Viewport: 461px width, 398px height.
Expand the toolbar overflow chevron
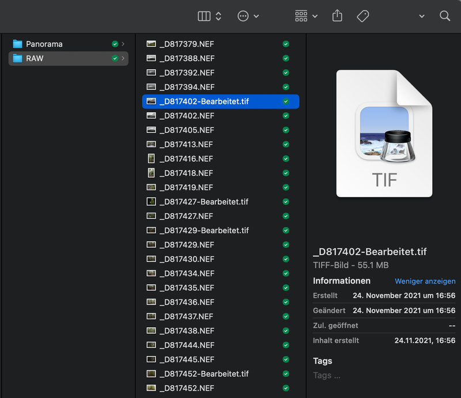(x=422, y=16)
